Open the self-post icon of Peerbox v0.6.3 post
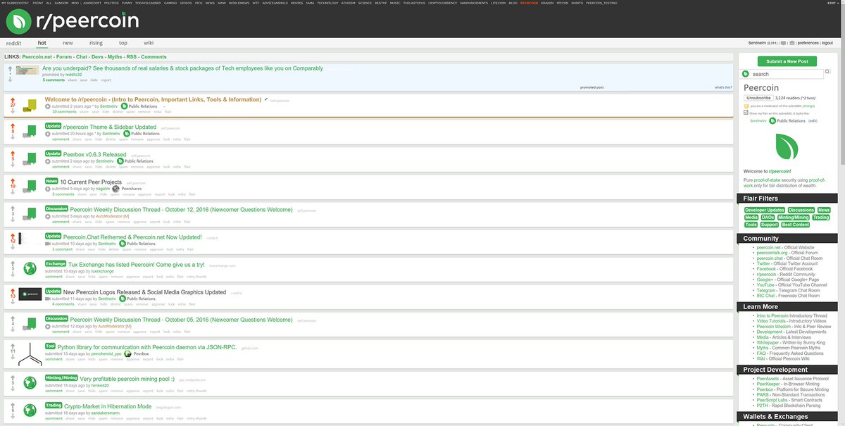The image size is (845, 426). coord(30,159)
